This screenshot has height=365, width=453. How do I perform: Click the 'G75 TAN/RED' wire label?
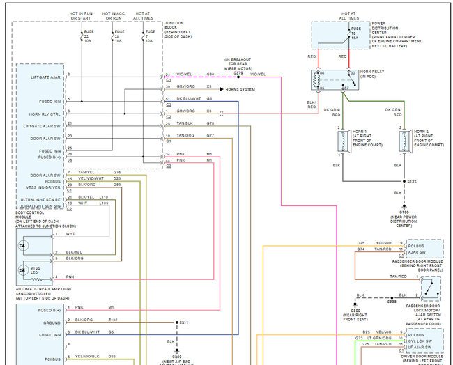click(x=376, y=344)
